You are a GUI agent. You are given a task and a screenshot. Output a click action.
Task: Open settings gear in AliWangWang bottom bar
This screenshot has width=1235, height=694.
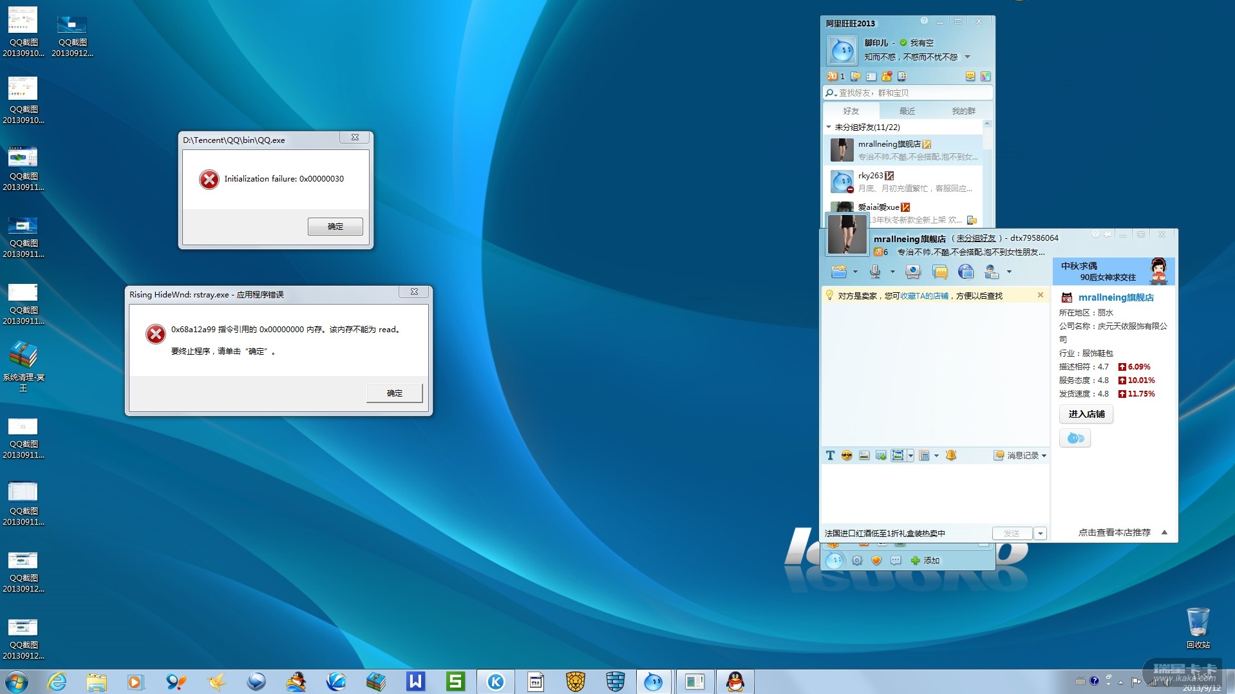click(857, 561)
